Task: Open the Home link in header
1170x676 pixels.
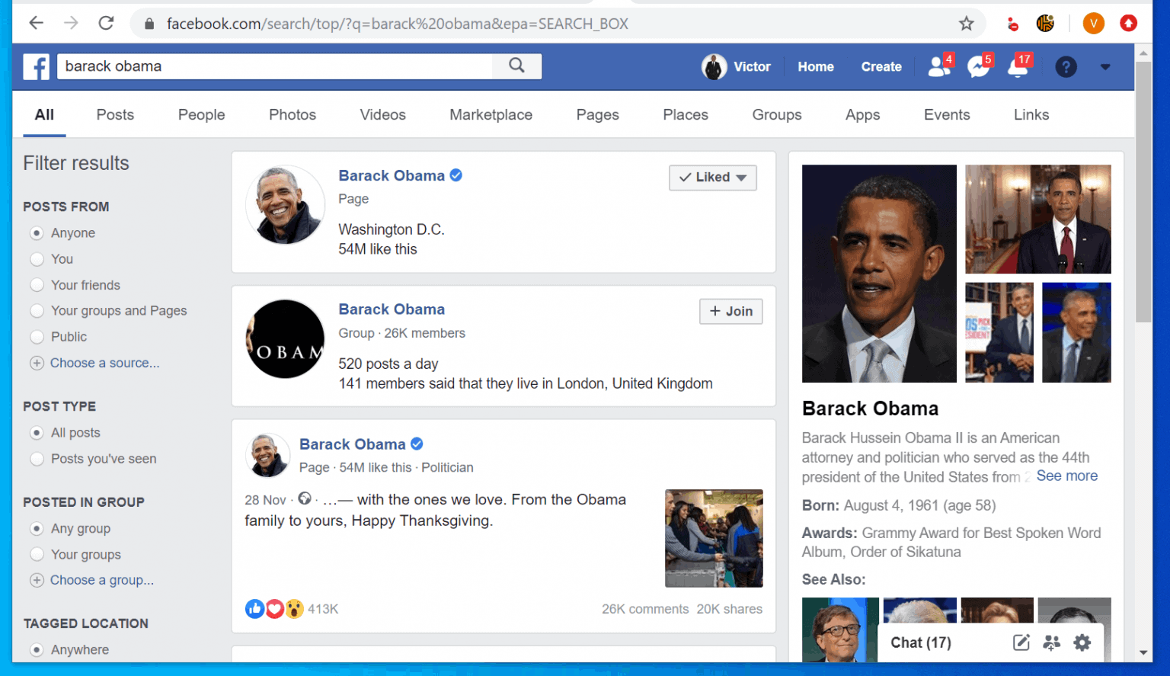Action: point(816,67)
